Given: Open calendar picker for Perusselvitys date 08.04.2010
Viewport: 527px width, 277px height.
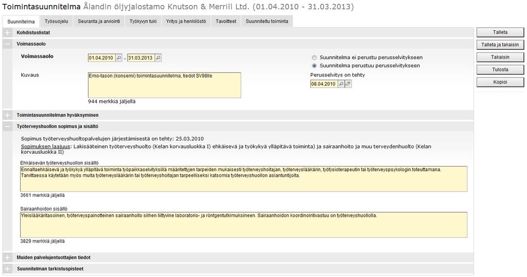Looking at the screenshot, I should pyautogui.click(x=341, y=84).
